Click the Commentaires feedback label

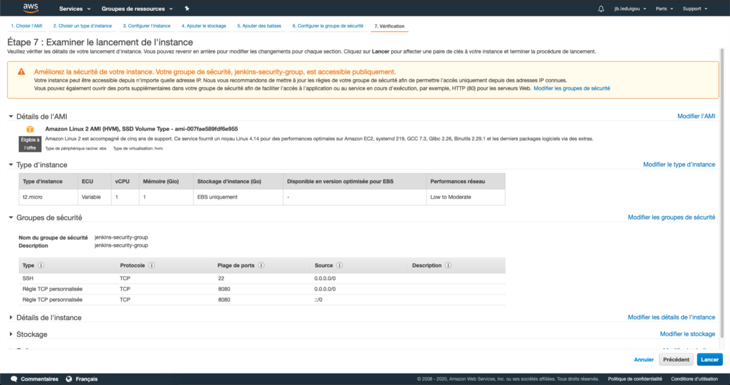click(x=40, y=379)
